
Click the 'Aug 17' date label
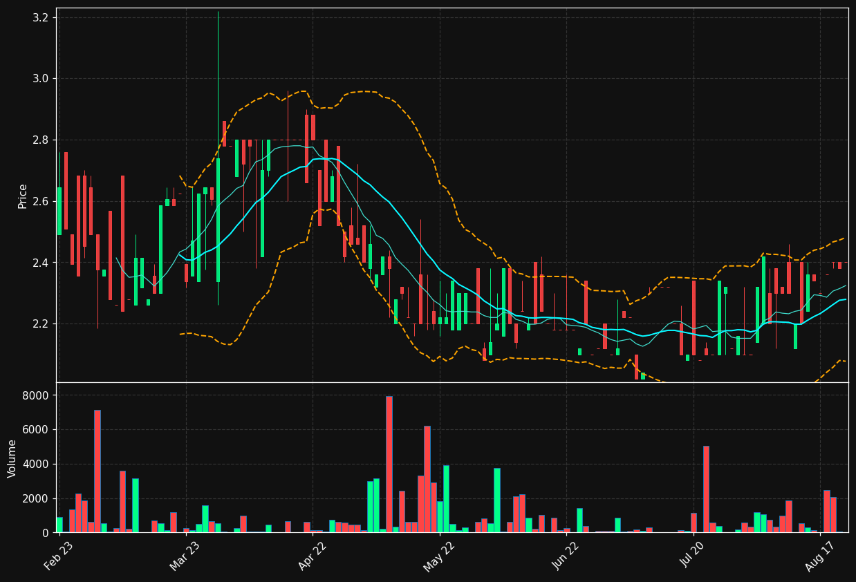tap(820, 556)
